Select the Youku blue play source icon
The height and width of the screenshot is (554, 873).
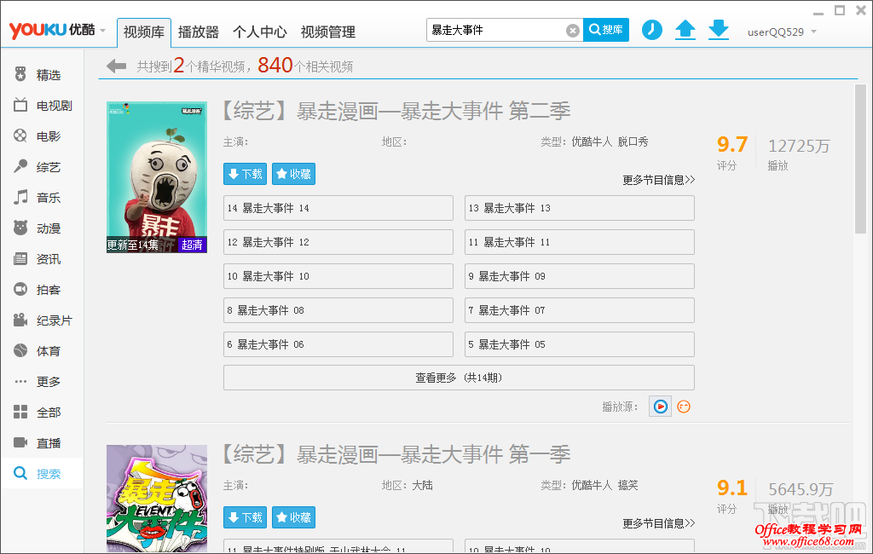661,407
